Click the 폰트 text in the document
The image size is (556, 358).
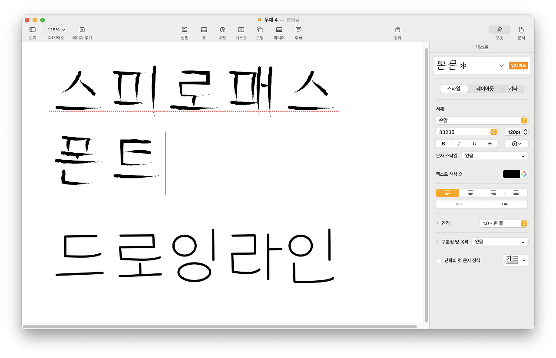point(106,161)
